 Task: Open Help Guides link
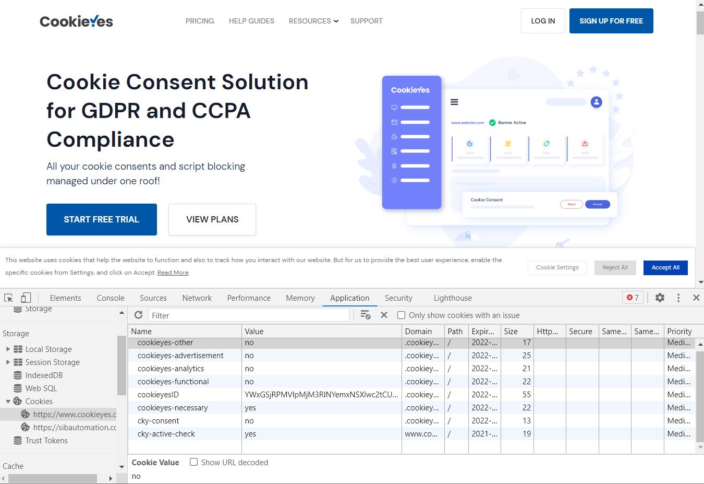[251, 21]
